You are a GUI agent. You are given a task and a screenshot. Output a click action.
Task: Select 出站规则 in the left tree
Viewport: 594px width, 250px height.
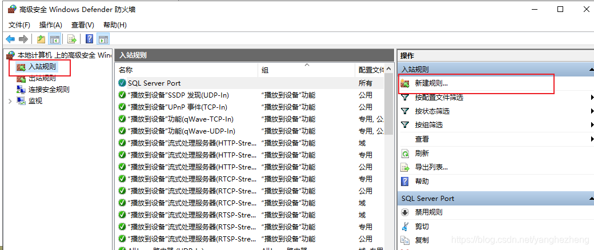coord(42,78)
